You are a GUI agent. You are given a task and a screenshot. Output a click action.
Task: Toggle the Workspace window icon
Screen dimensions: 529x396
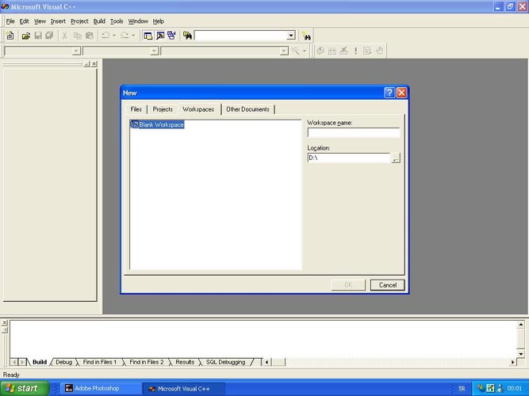point(148,36)
